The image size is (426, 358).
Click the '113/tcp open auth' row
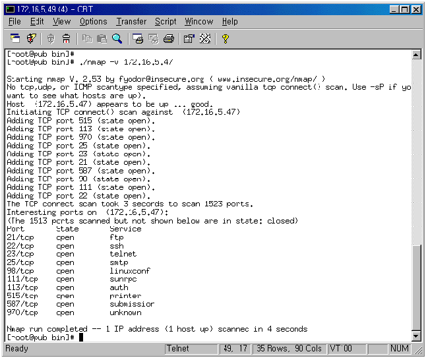67,287
